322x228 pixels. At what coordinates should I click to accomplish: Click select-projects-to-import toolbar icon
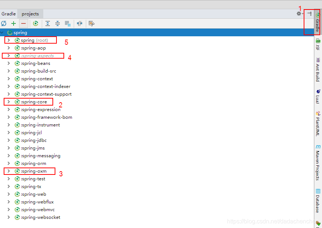tap(67, 23)
